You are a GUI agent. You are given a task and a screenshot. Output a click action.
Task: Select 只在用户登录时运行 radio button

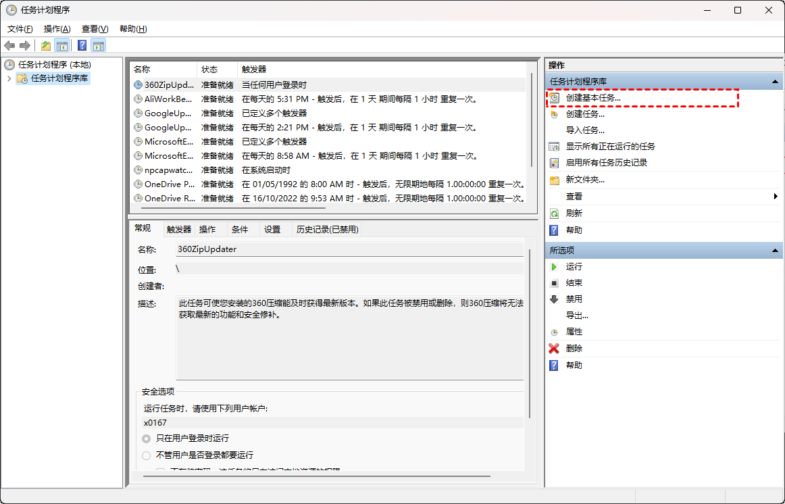pos(147,438)
